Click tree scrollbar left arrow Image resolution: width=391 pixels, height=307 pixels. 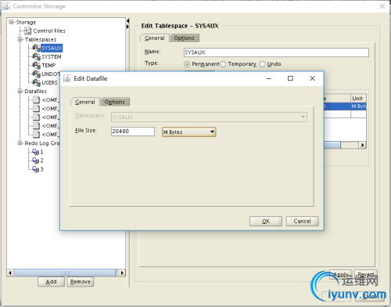click(x=10, y=273)
